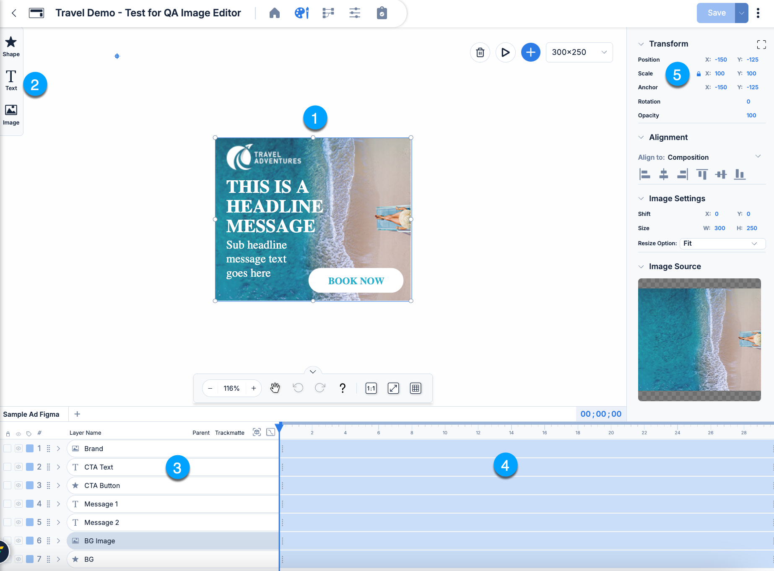Click the redo arrow
Screen dimensions: 774x571
pyautogui.click(x=320, y=388)
